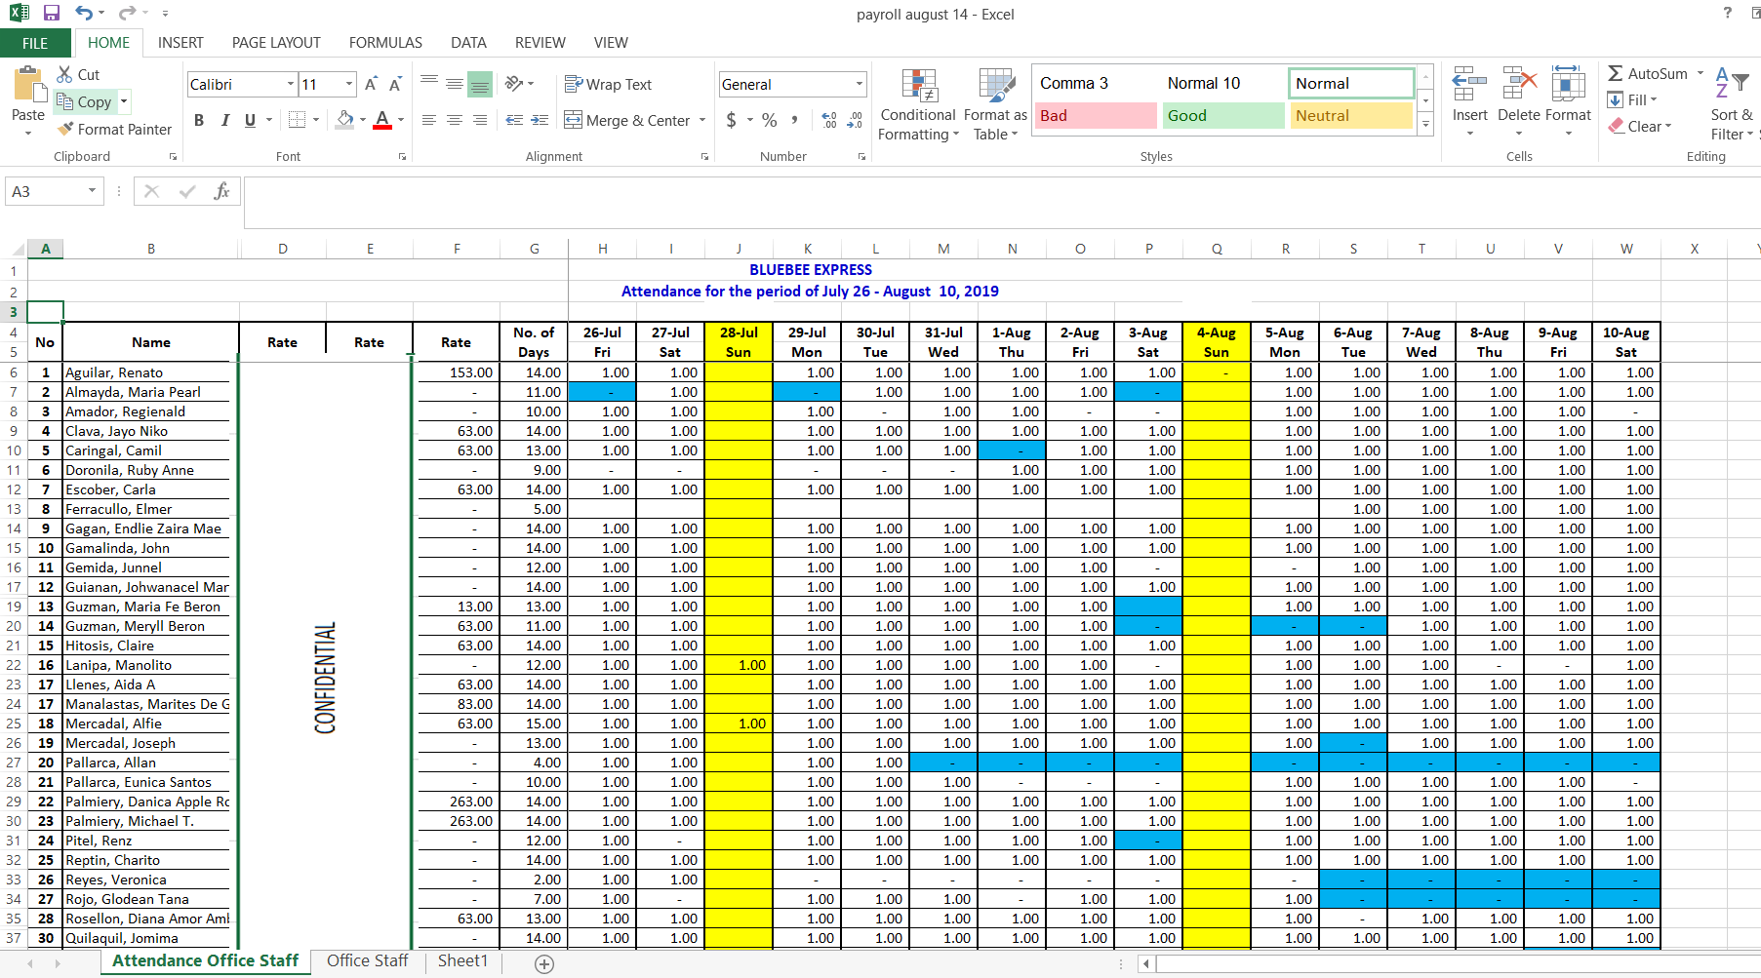Expand the Paste options arrow
The width and height of the screenshot is (1761, 978).
(28, 134)
